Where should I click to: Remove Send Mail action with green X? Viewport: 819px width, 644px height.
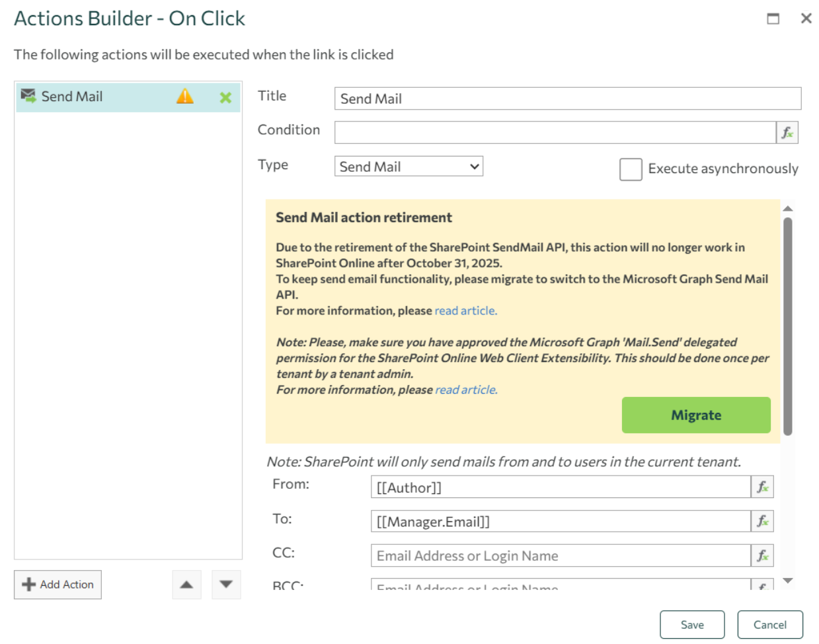[225, 98]
